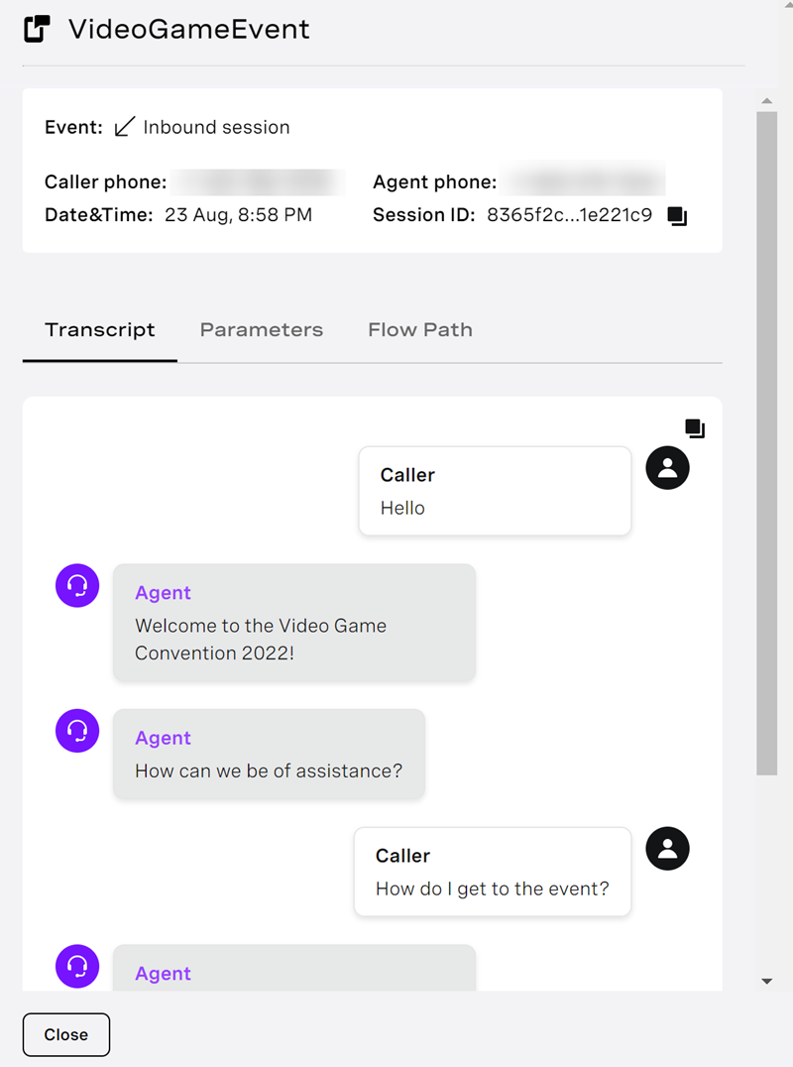Screen dimensions: 793x1067
Task: Click the vertical scrollbar thumb
Action: (767, 443)
